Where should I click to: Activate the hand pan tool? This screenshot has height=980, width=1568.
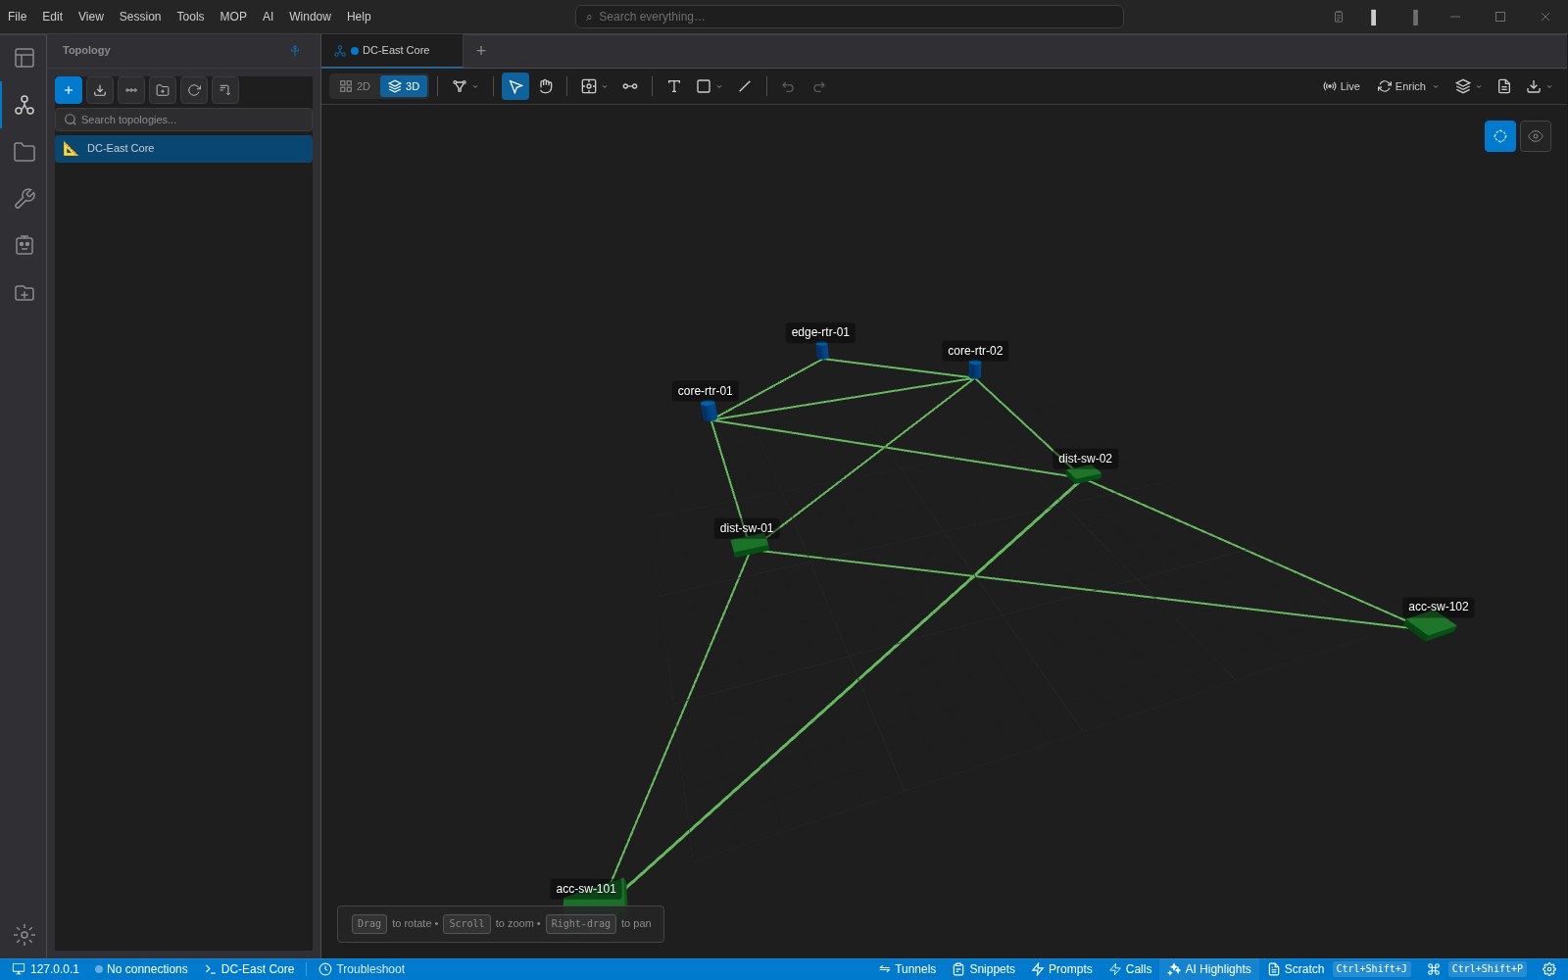pyautogui.click(x=546, y=86)
